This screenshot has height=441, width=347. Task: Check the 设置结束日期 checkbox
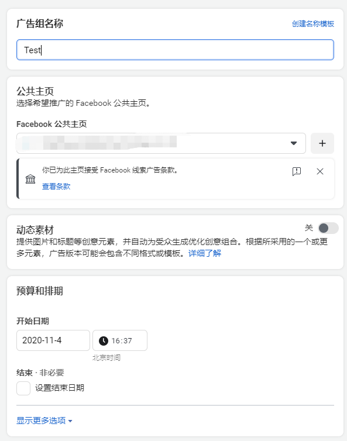pos(23,388)
